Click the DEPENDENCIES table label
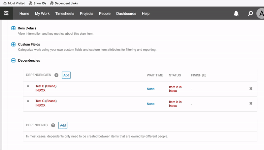The height and width of the screenshot is (150, 264). pyautogui.click(x=38, y=75)
